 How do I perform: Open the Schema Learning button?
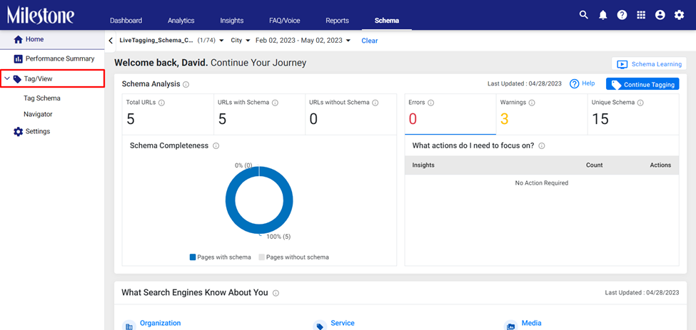tap(649, 64)
